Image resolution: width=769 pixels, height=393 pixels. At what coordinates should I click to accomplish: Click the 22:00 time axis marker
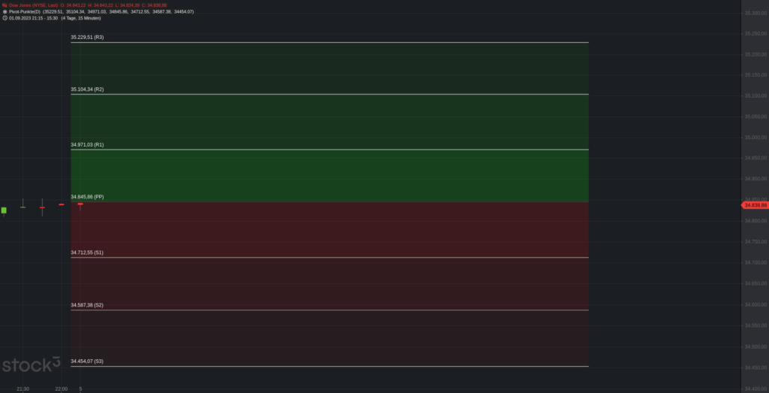[x=62, y=388]
